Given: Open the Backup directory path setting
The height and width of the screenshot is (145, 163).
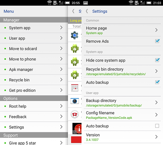Looking at the screenshot, I should (x=122, y=103).
